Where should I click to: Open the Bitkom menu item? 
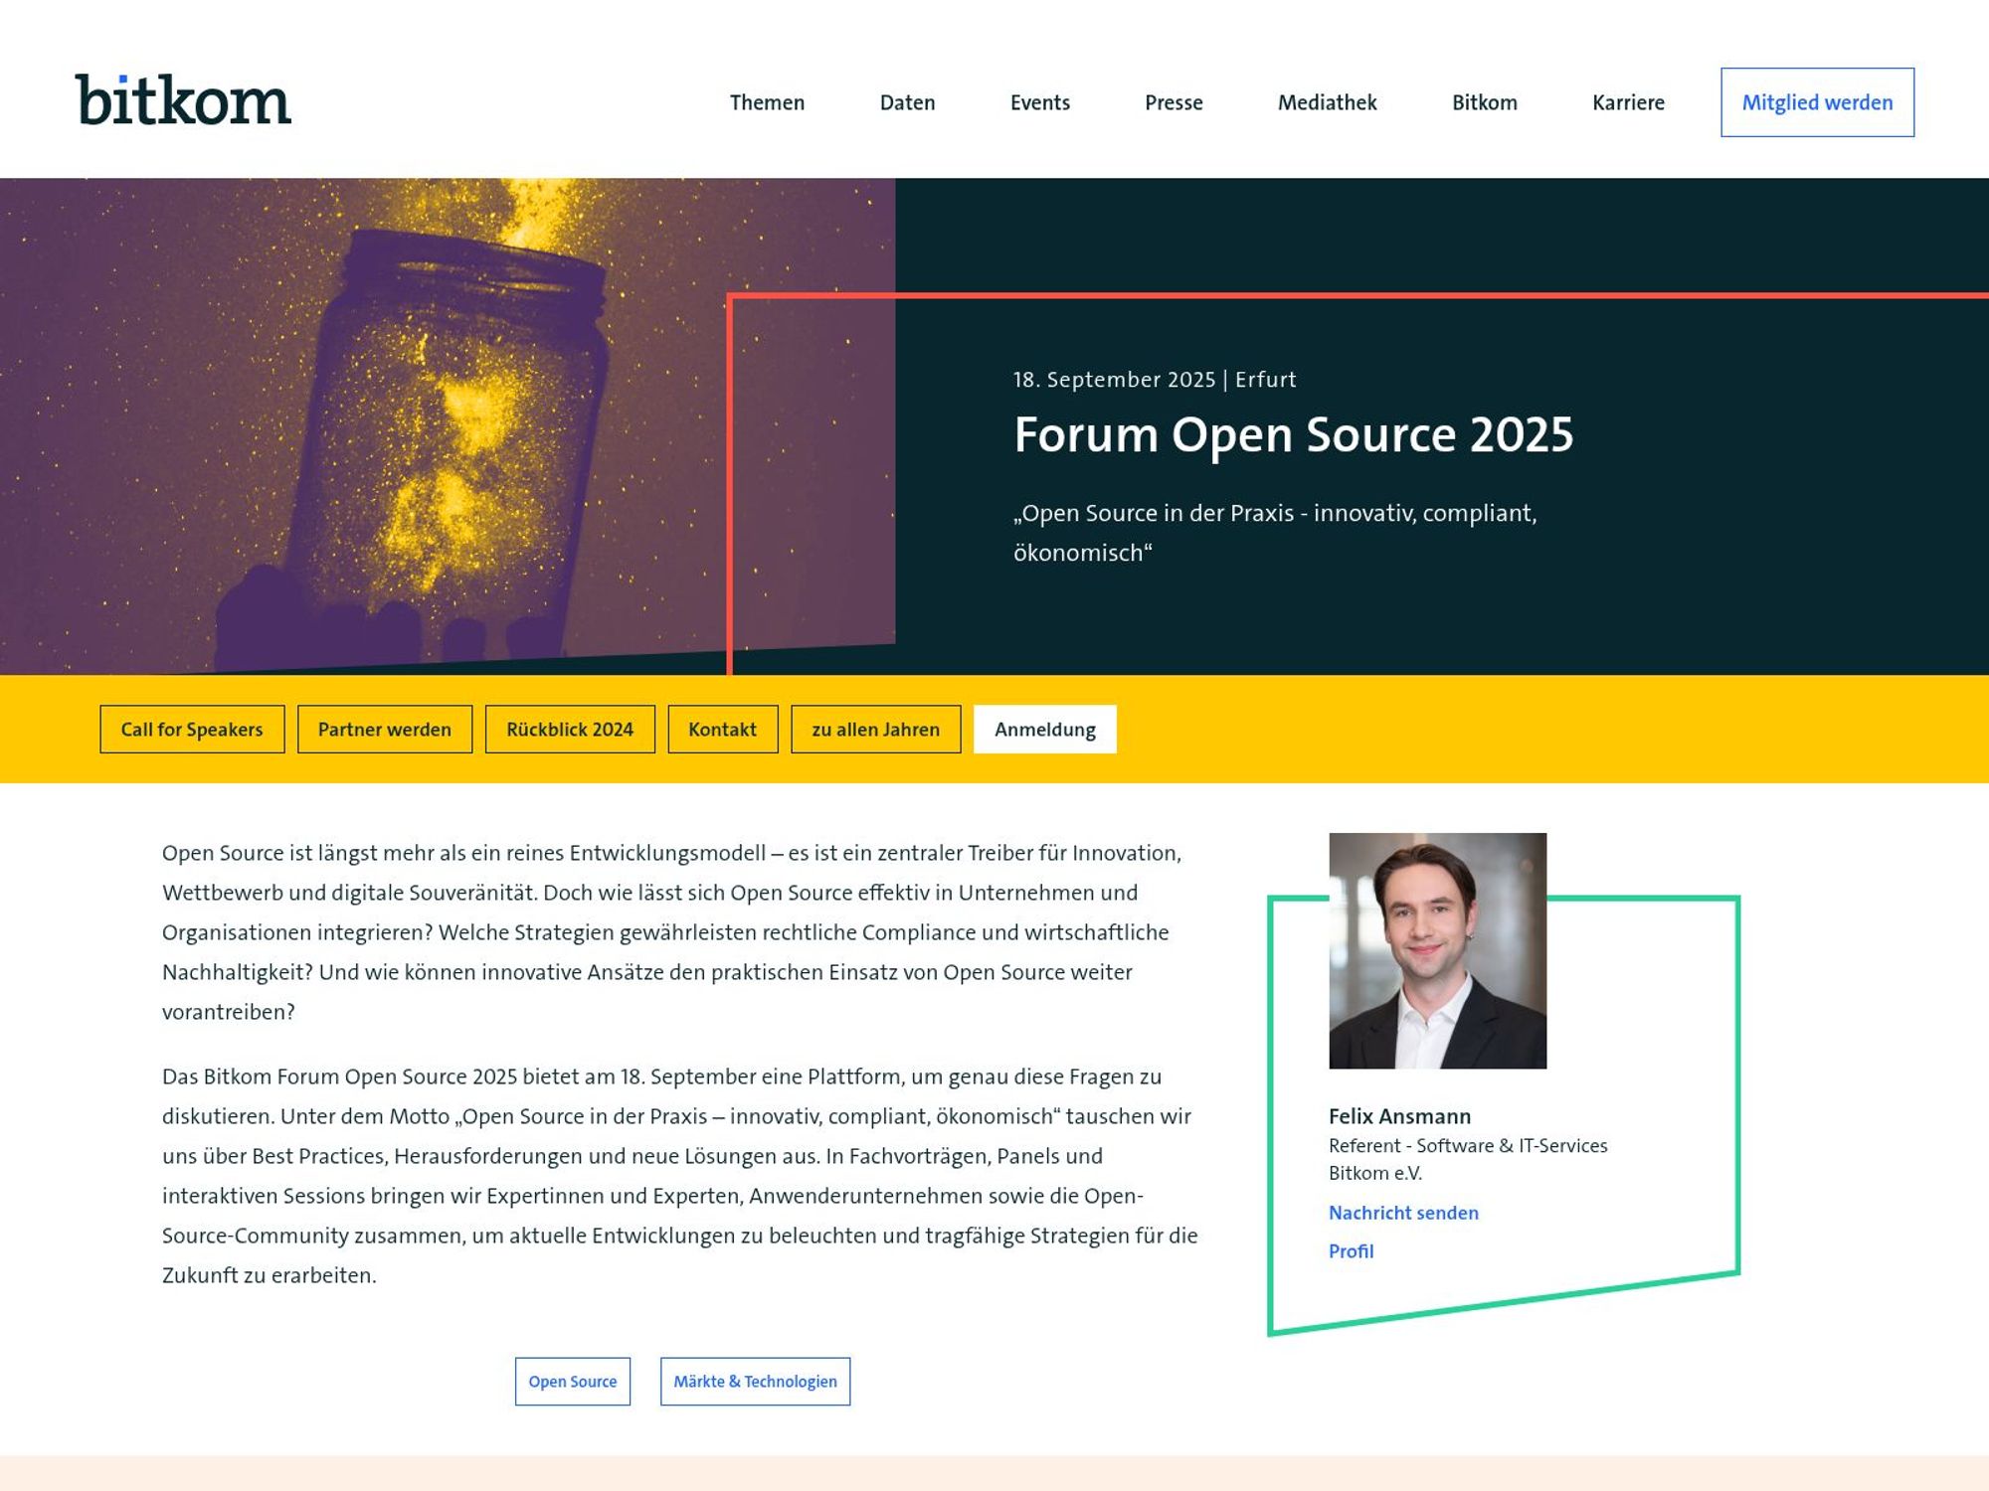(1484, 102)
